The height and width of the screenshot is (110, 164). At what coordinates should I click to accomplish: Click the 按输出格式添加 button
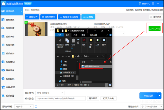click(69, 17)
